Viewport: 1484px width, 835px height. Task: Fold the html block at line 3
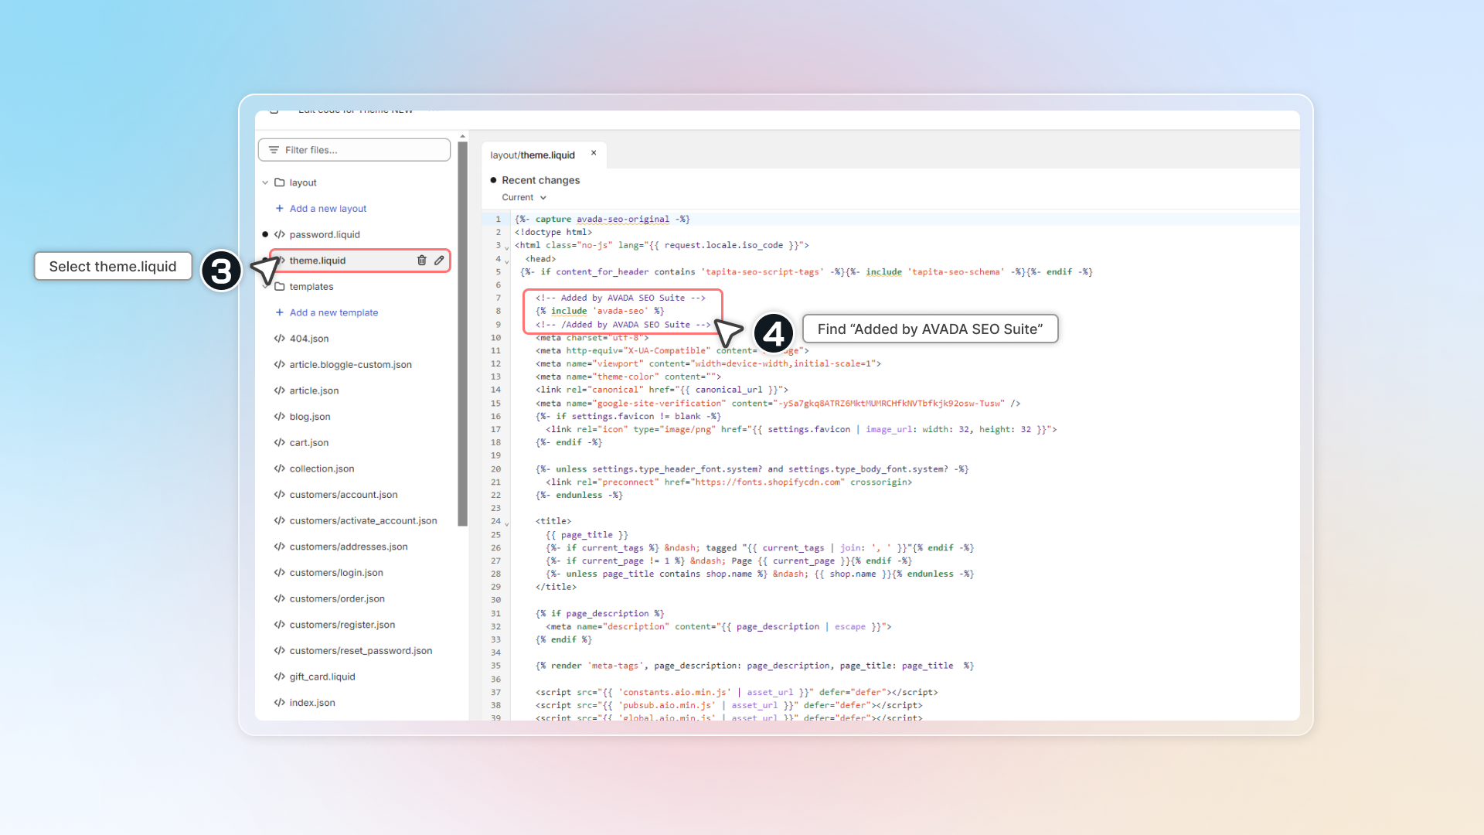(507, 247)
